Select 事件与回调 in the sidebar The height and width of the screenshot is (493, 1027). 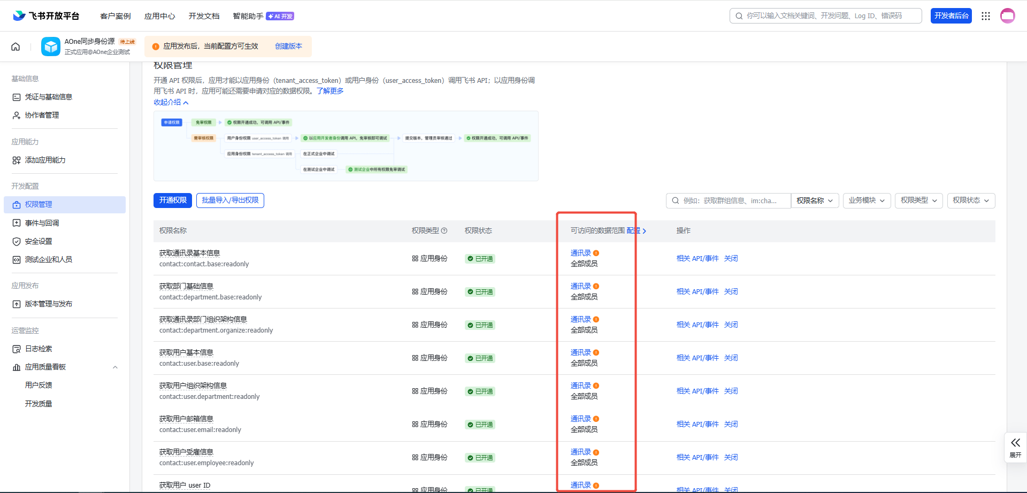[42, 223]
